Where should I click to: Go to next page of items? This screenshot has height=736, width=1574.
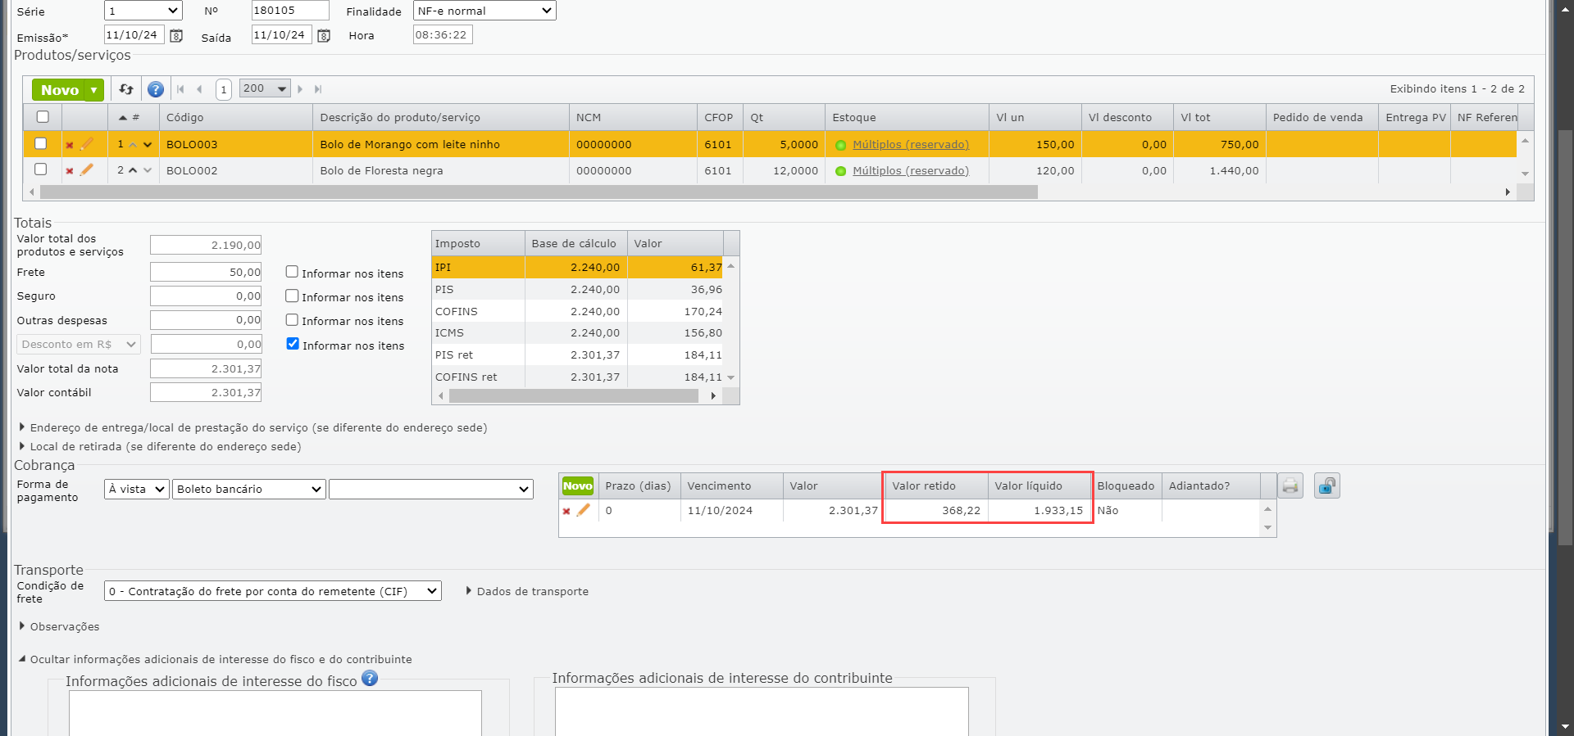[300, 89]
